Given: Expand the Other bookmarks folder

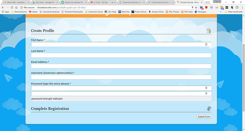Looking at the screenshot, I should pos(234,12).
